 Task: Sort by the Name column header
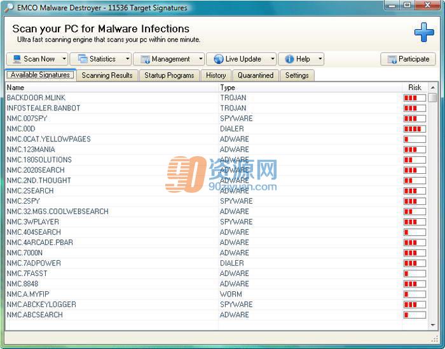pyautogui.click(x=112, y=88)
